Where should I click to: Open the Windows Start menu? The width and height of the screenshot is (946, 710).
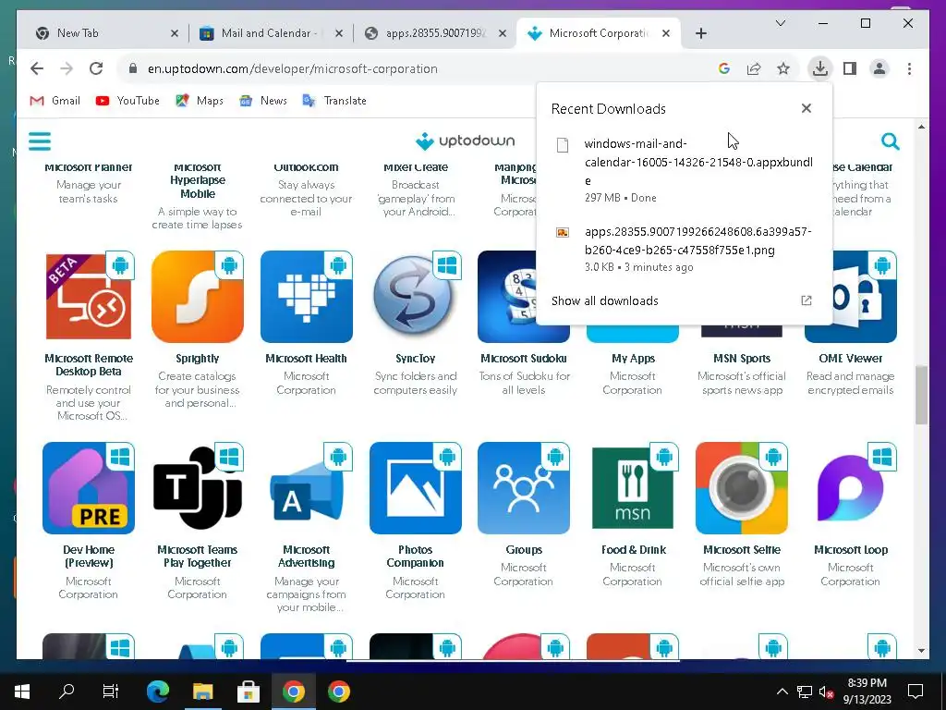coord(22,692)
